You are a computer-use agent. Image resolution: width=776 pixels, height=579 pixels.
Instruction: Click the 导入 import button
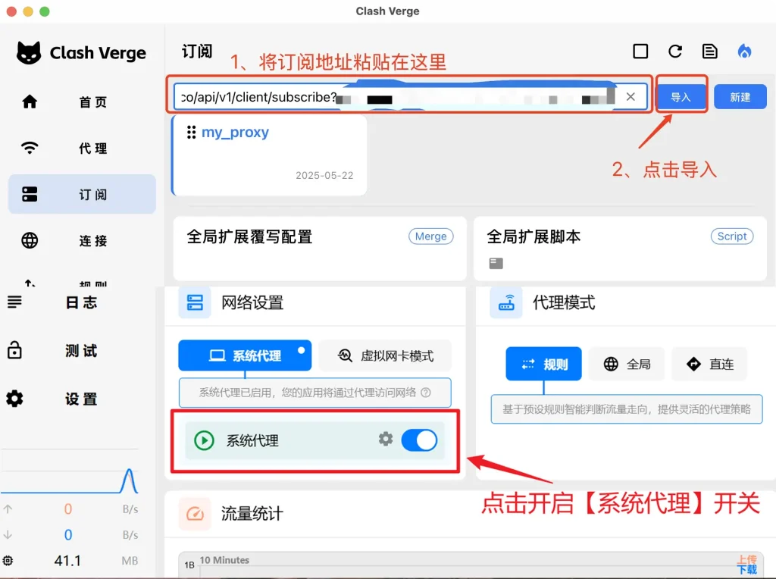point(681,96)
